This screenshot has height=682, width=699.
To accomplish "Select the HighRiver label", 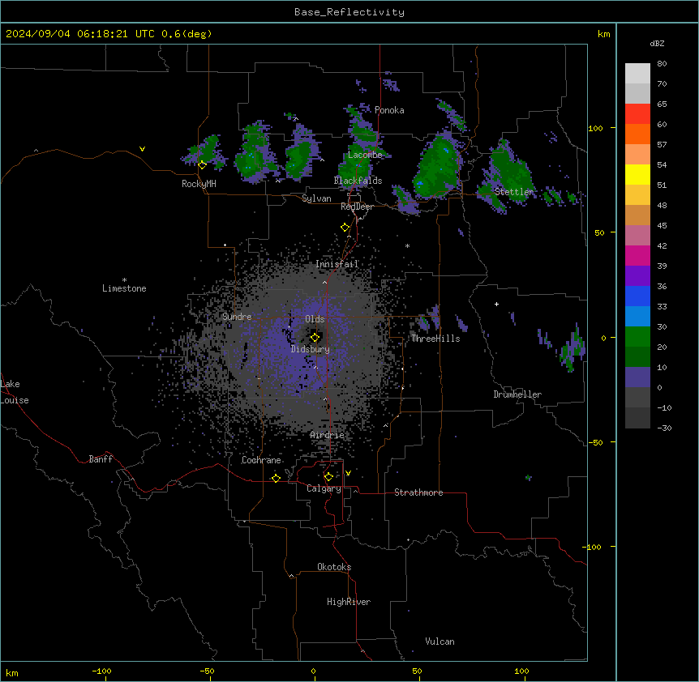I will (349, 602).
